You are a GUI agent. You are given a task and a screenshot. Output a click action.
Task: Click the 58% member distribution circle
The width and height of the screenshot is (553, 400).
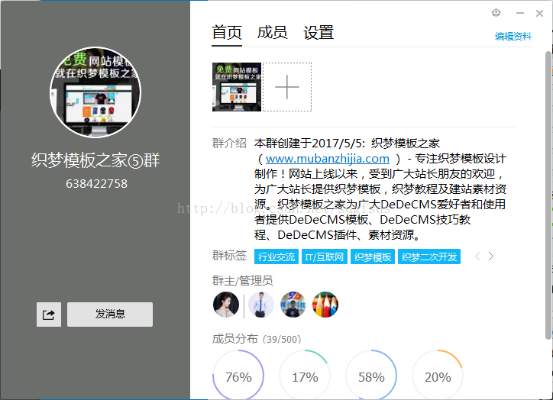[371, 375]
